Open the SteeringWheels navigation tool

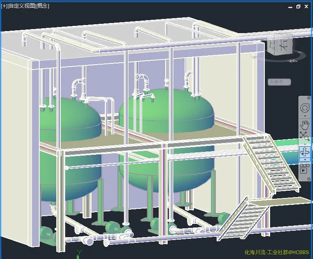[x=304, y=108]
